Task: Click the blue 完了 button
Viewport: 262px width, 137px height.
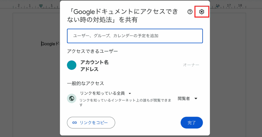Action: point(192,123)
